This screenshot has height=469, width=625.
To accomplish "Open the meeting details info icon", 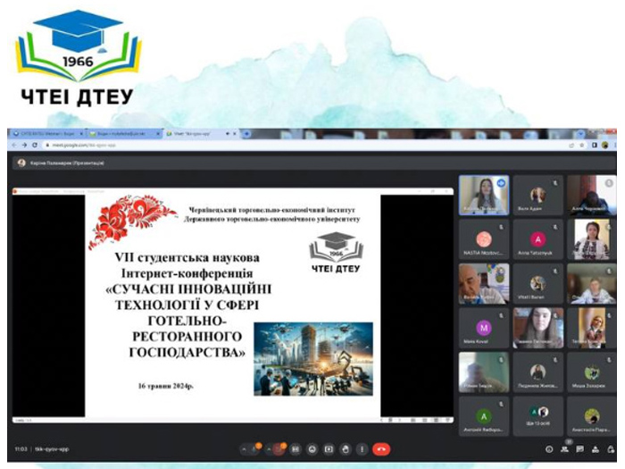I will 548,448.
